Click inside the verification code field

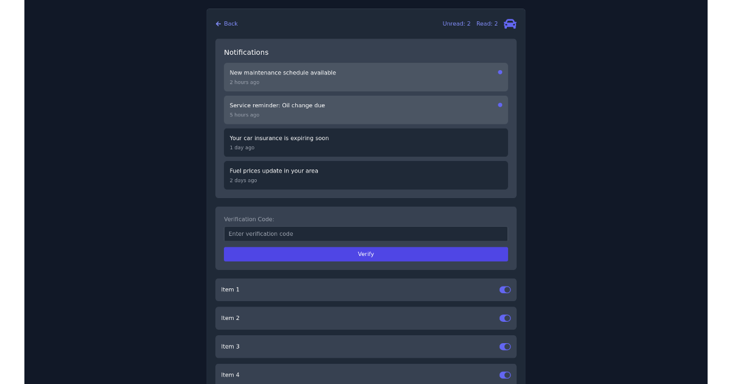[x=366, y=233]
